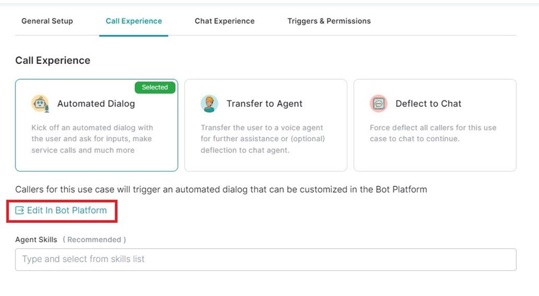Select the Automated Dialog card

[97, 125]
